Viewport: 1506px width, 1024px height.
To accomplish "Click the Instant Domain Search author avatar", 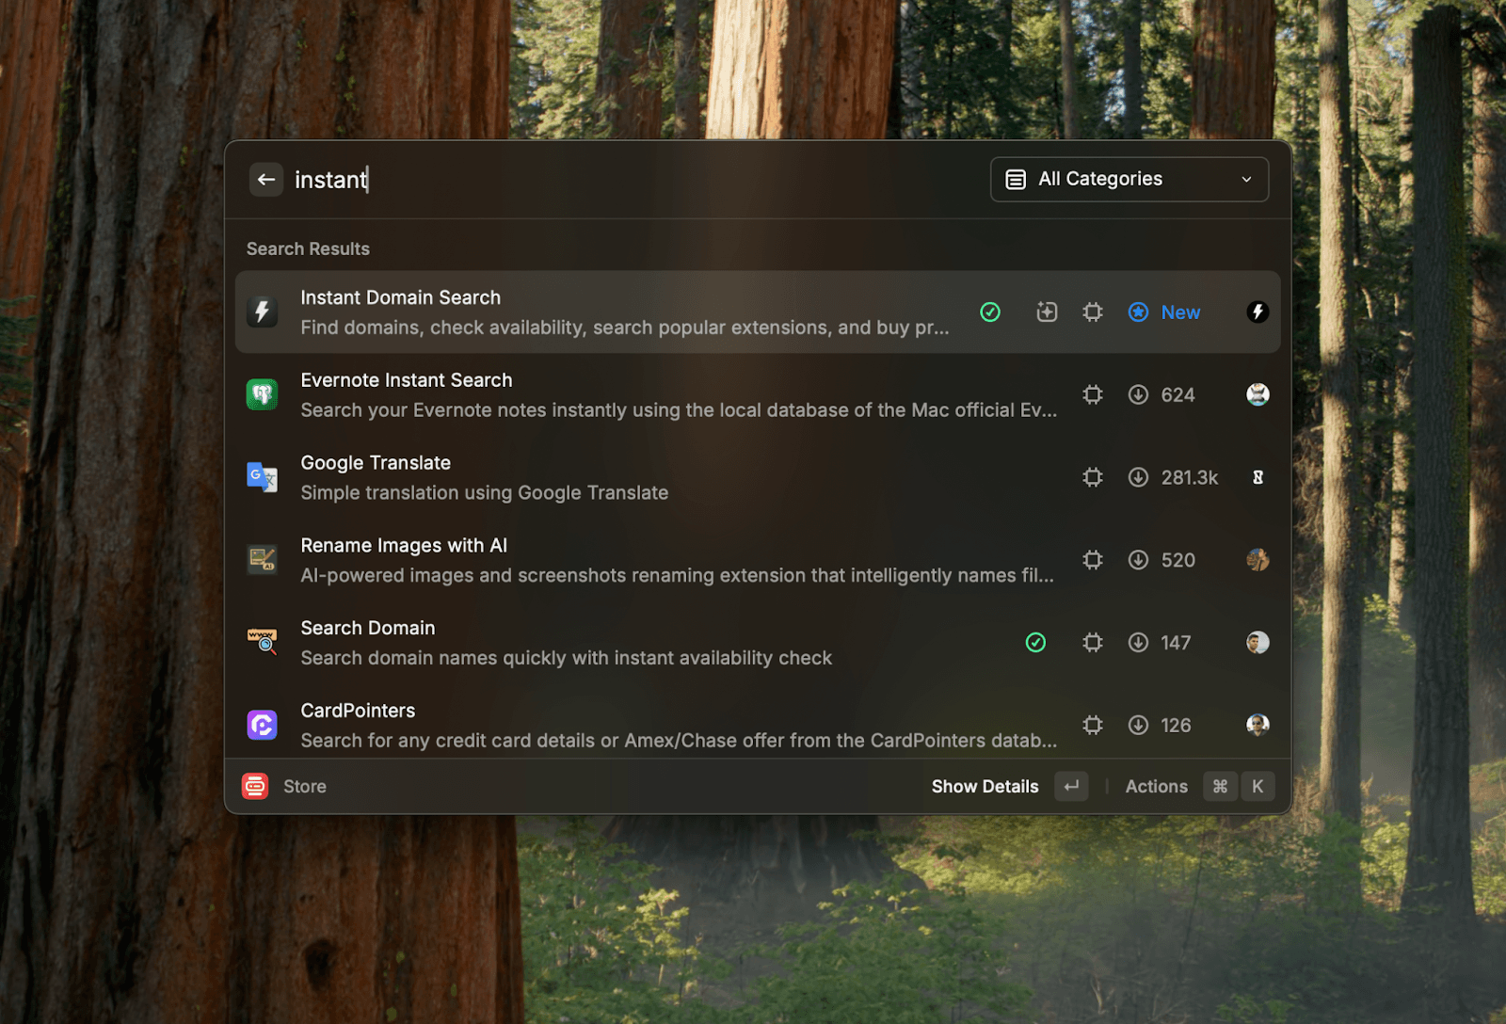I will click(1258, 312).
